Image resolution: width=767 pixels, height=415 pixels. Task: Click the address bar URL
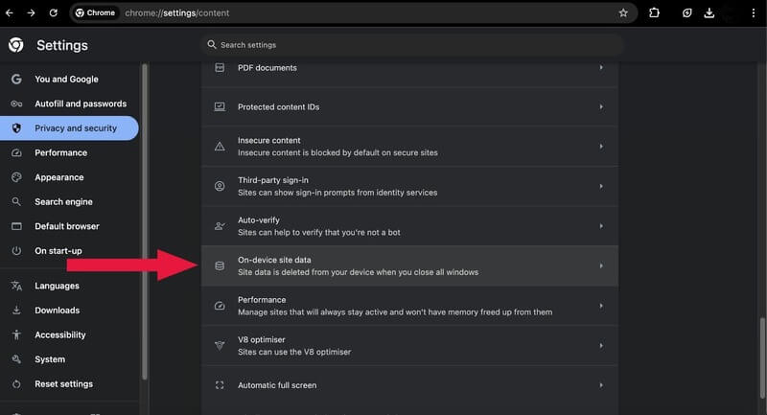(x=177, y=13)
